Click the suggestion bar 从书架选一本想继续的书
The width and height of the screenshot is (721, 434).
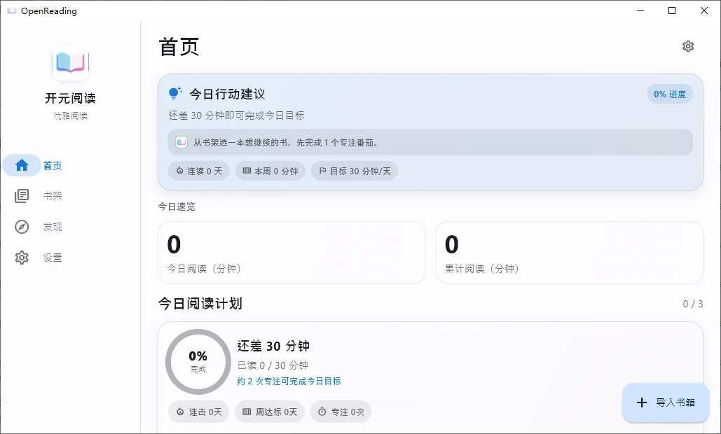[x=430, y=142]
